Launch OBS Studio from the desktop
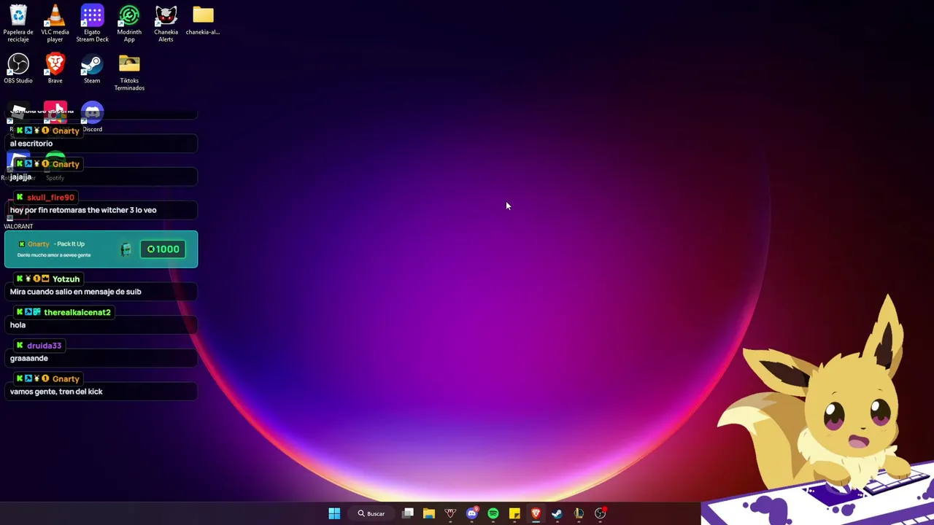This screenshot has width=934, height=525. click(x=18, y=69)
